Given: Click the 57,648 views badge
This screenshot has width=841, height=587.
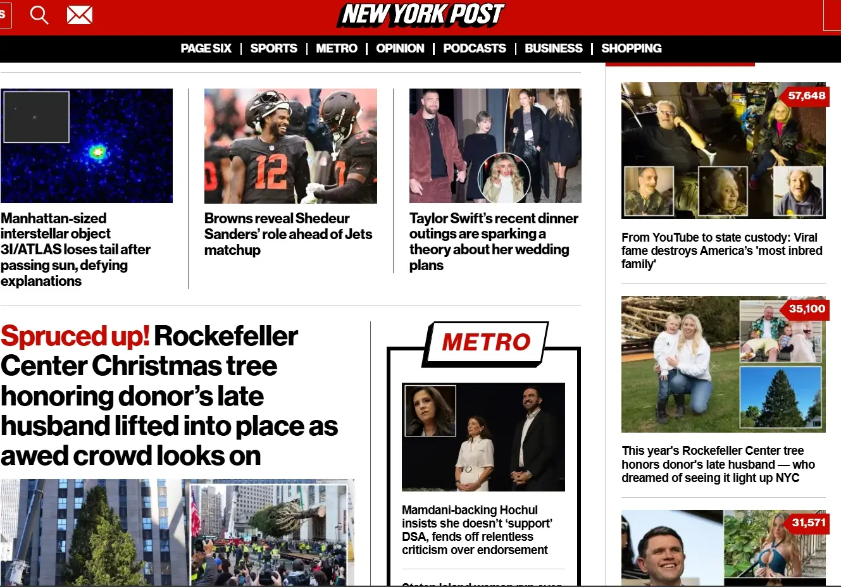Looking at the screenshot, I should tap(806, 96).
